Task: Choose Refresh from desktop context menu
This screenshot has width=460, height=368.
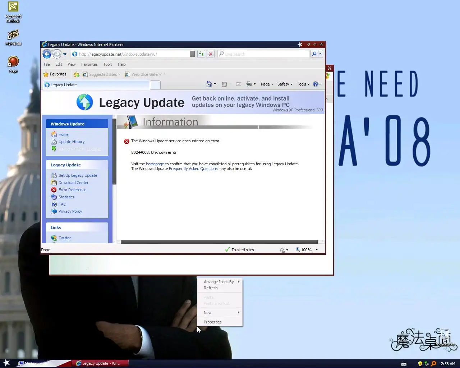Action: point(220,288)
